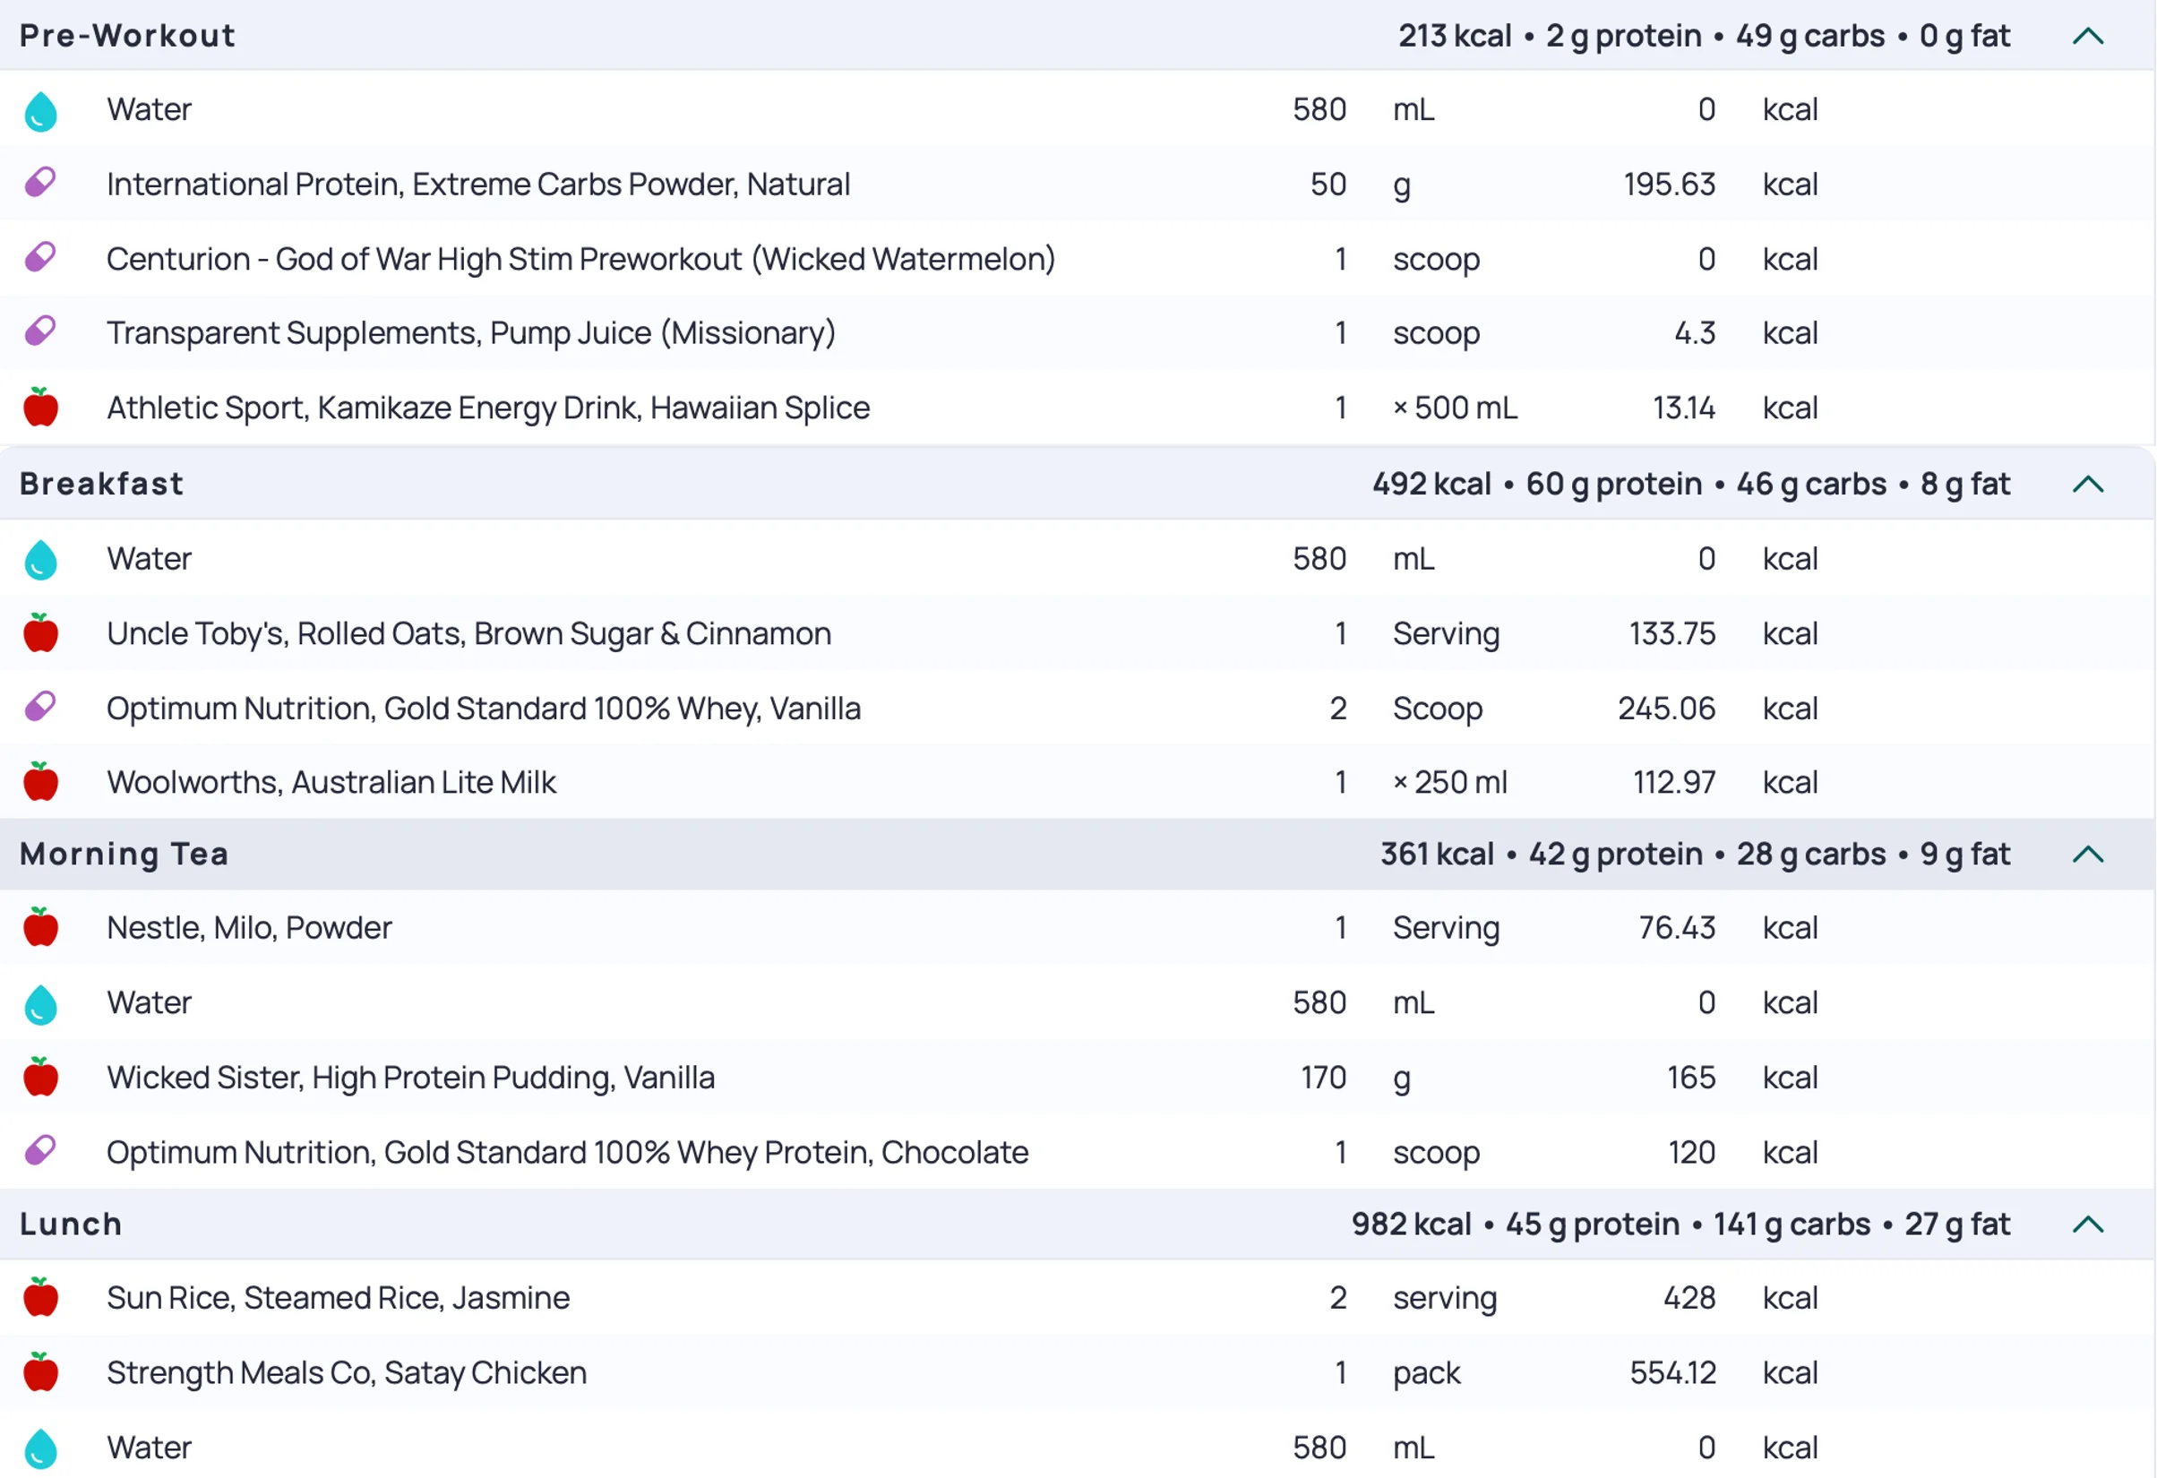Open Sun Rice Steamed Rice Jasmine entry
Viewport: 2157px width, 1478px height.
[x=338, y=1298]
